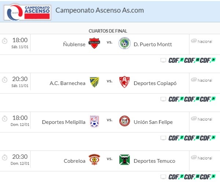Click the 20:30 Dom. 12/01 match time
The image size is (220, 184).
(20, 157)
